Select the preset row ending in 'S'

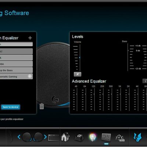16,57
